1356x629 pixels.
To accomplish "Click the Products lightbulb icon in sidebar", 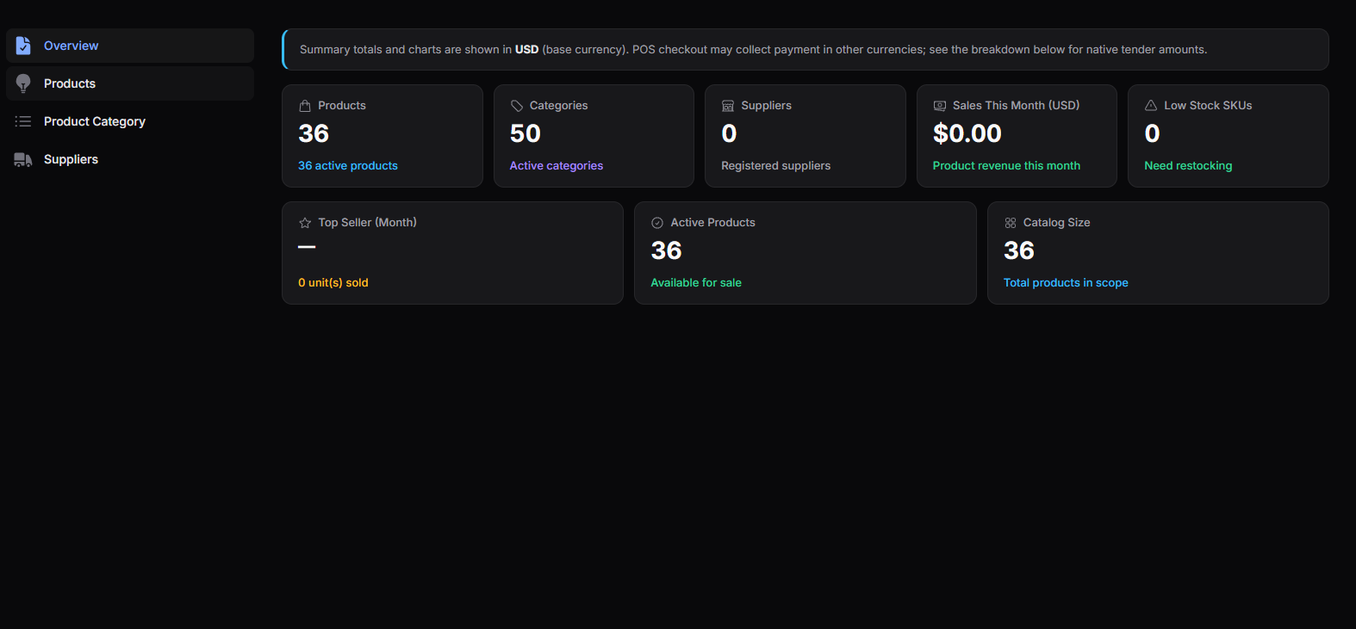I will click(23, 83).
